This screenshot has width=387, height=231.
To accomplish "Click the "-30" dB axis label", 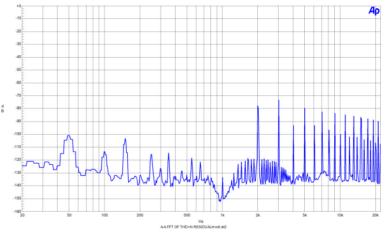I will pyautogui.click(x=18, y=44).
